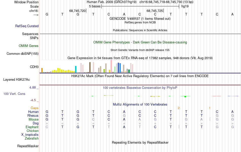The image size is (241, 152).
Task: Click the orange bar at start of CDH3 chart
Action: coord(42,70)
